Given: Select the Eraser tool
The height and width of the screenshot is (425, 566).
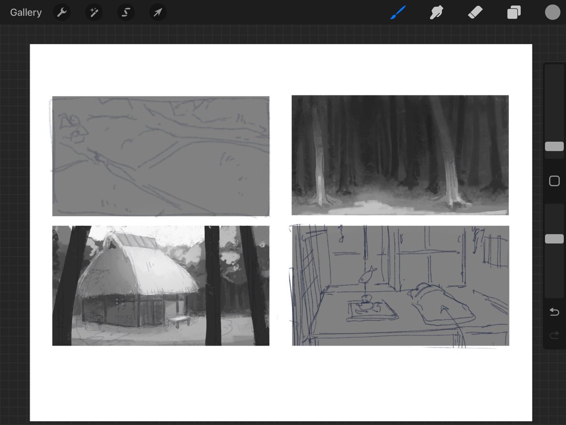Looking at the screenshot, I should [x=475, y=12].
